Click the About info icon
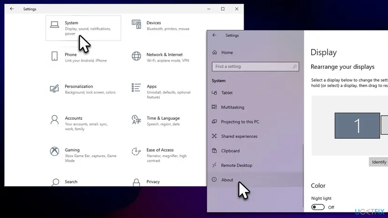Viewport: 388px width, 218px height. (214, 180)
